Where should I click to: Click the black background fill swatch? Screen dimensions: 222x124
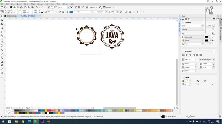pos(207,41)
